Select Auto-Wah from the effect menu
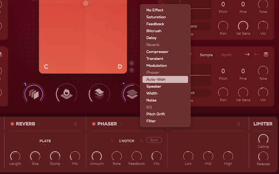The image size is (279, 174). (x=165, y=79)
